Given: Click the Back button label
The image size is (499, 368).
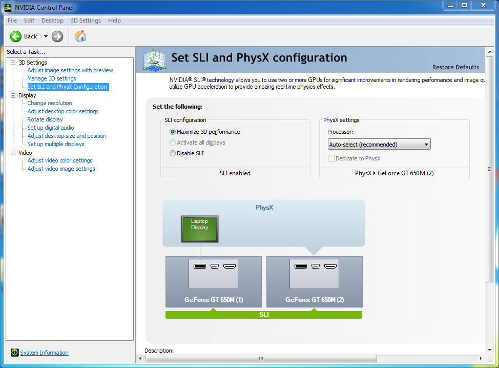Looking at the screenshot, I should click(x=31, y=36).
